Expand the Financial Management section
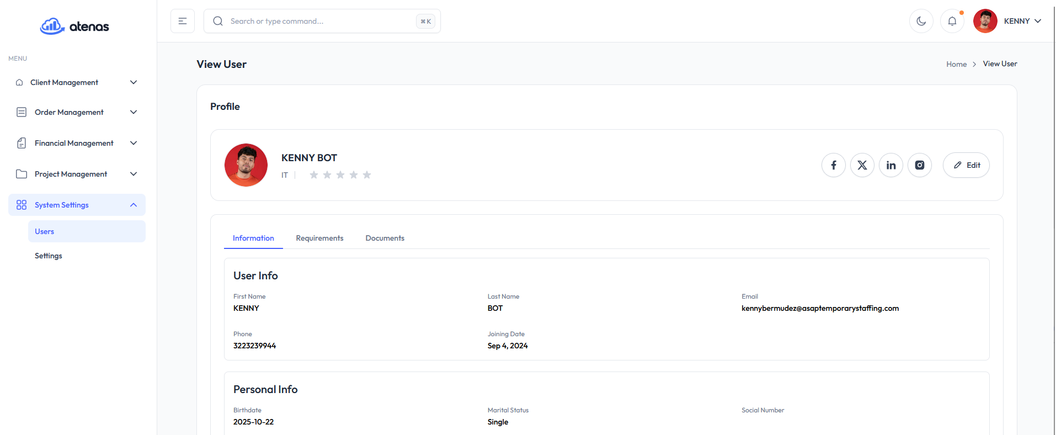The height and width of the screenshot is (435, 1056). [77, 143]
